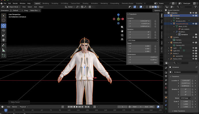Open the XYZ Euler rotation mode dropdown
199x114 pixels.
143,40
